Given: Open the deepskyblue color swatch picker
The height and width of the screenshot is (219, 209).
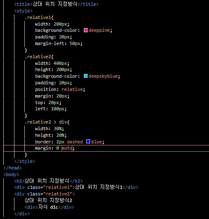Looking at the screenshot, I should tap(85, 76).
